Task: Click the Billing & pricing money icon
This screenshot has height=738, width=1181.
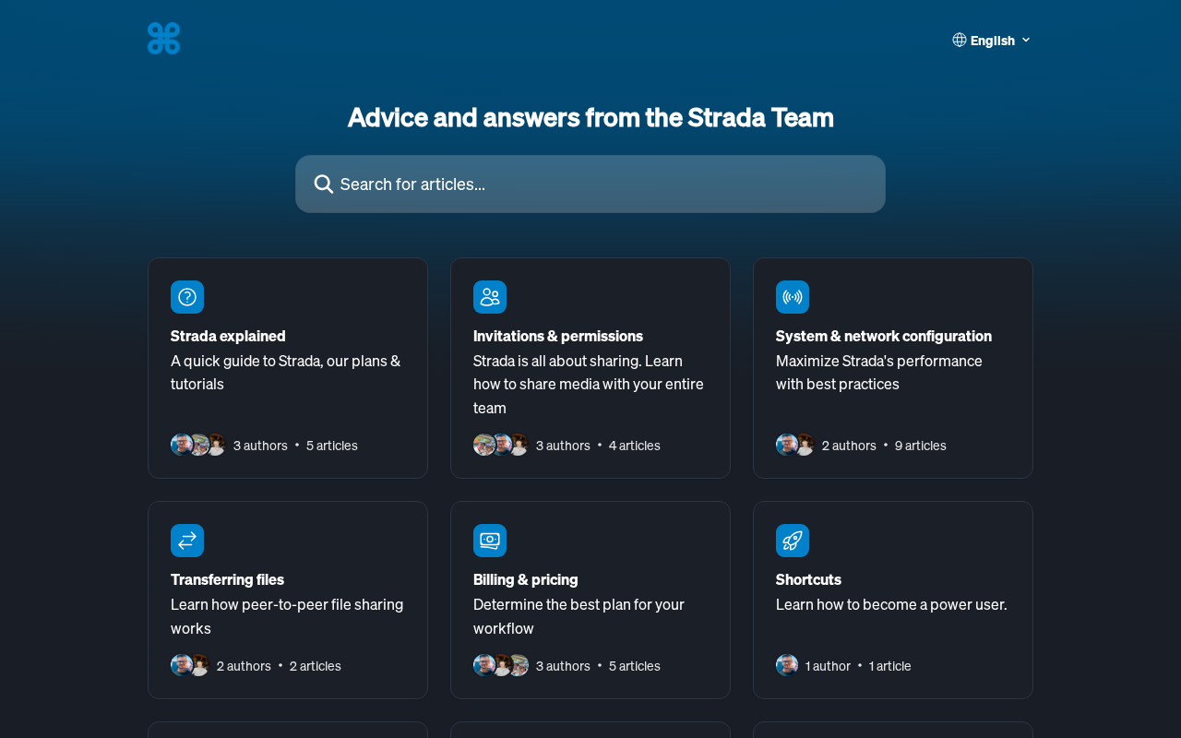Action: coord(490,541)
